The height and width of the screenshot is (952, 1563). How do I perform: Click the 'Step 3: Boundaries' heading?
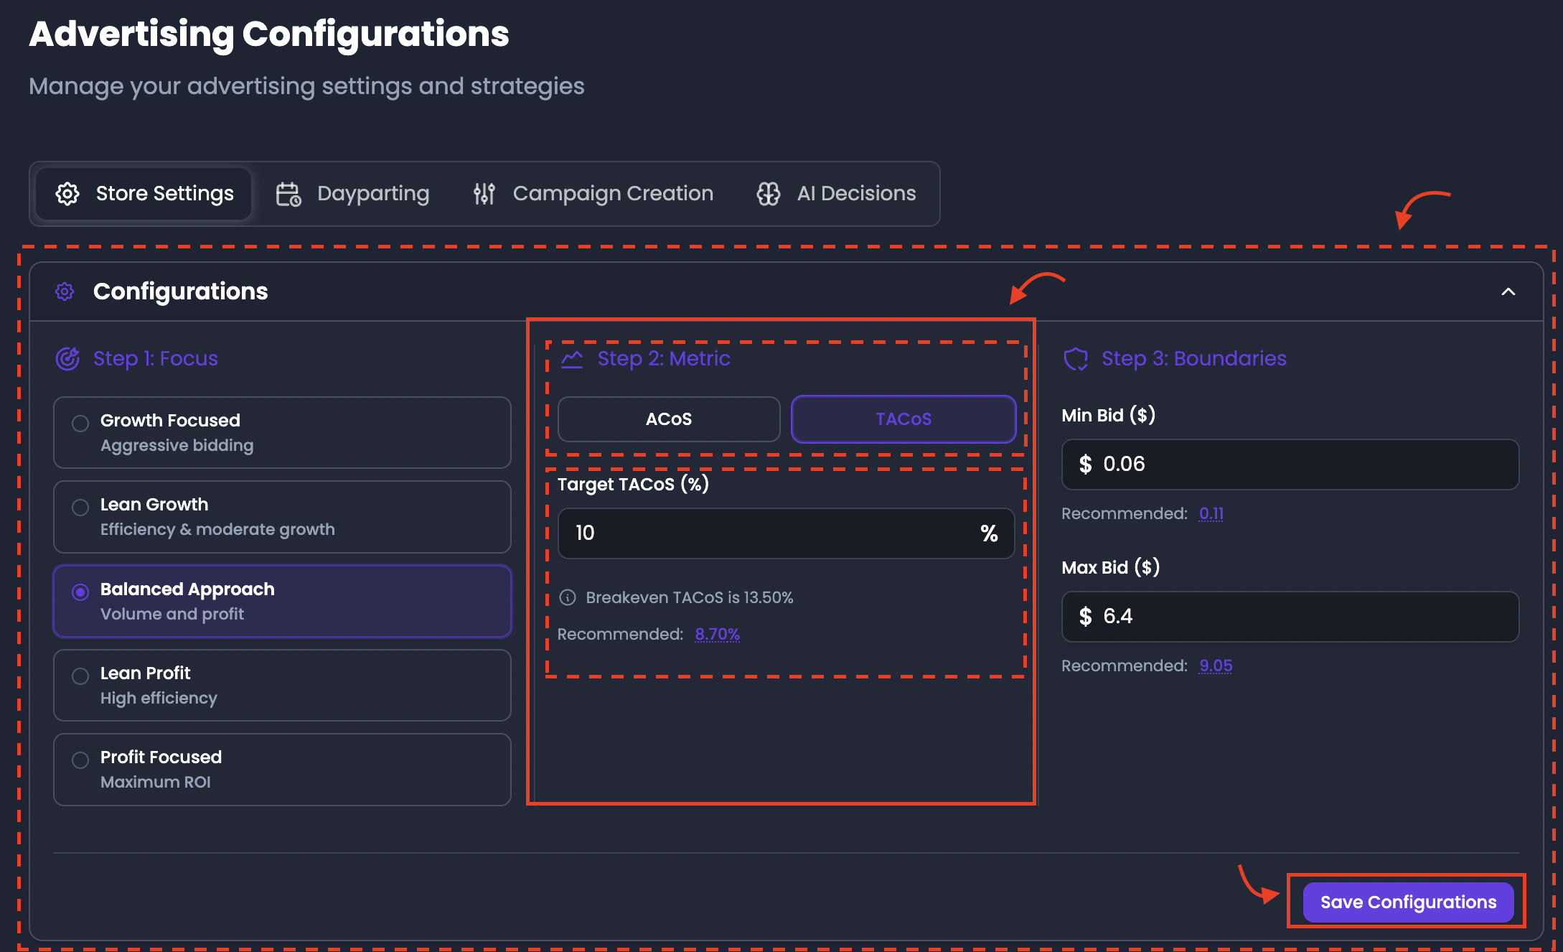point(1194,358)
